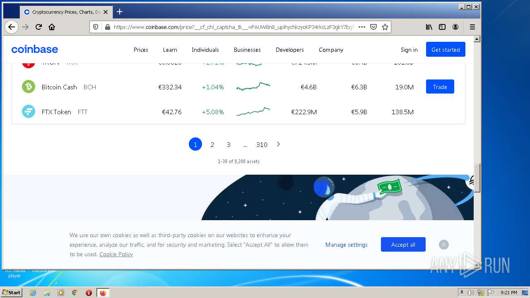View FTX Token price chart sparkline
The image size is (530, 298).
tap(253, 111)
